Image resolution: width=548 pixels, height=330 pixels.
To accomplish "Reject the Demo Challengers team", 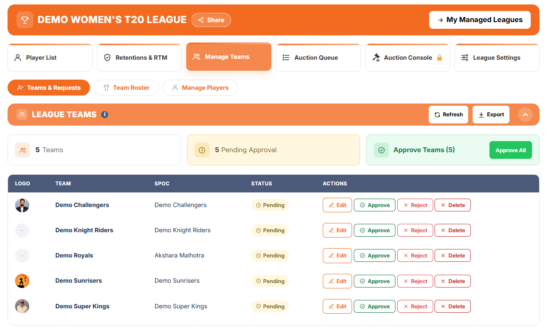I will (415, 205).
